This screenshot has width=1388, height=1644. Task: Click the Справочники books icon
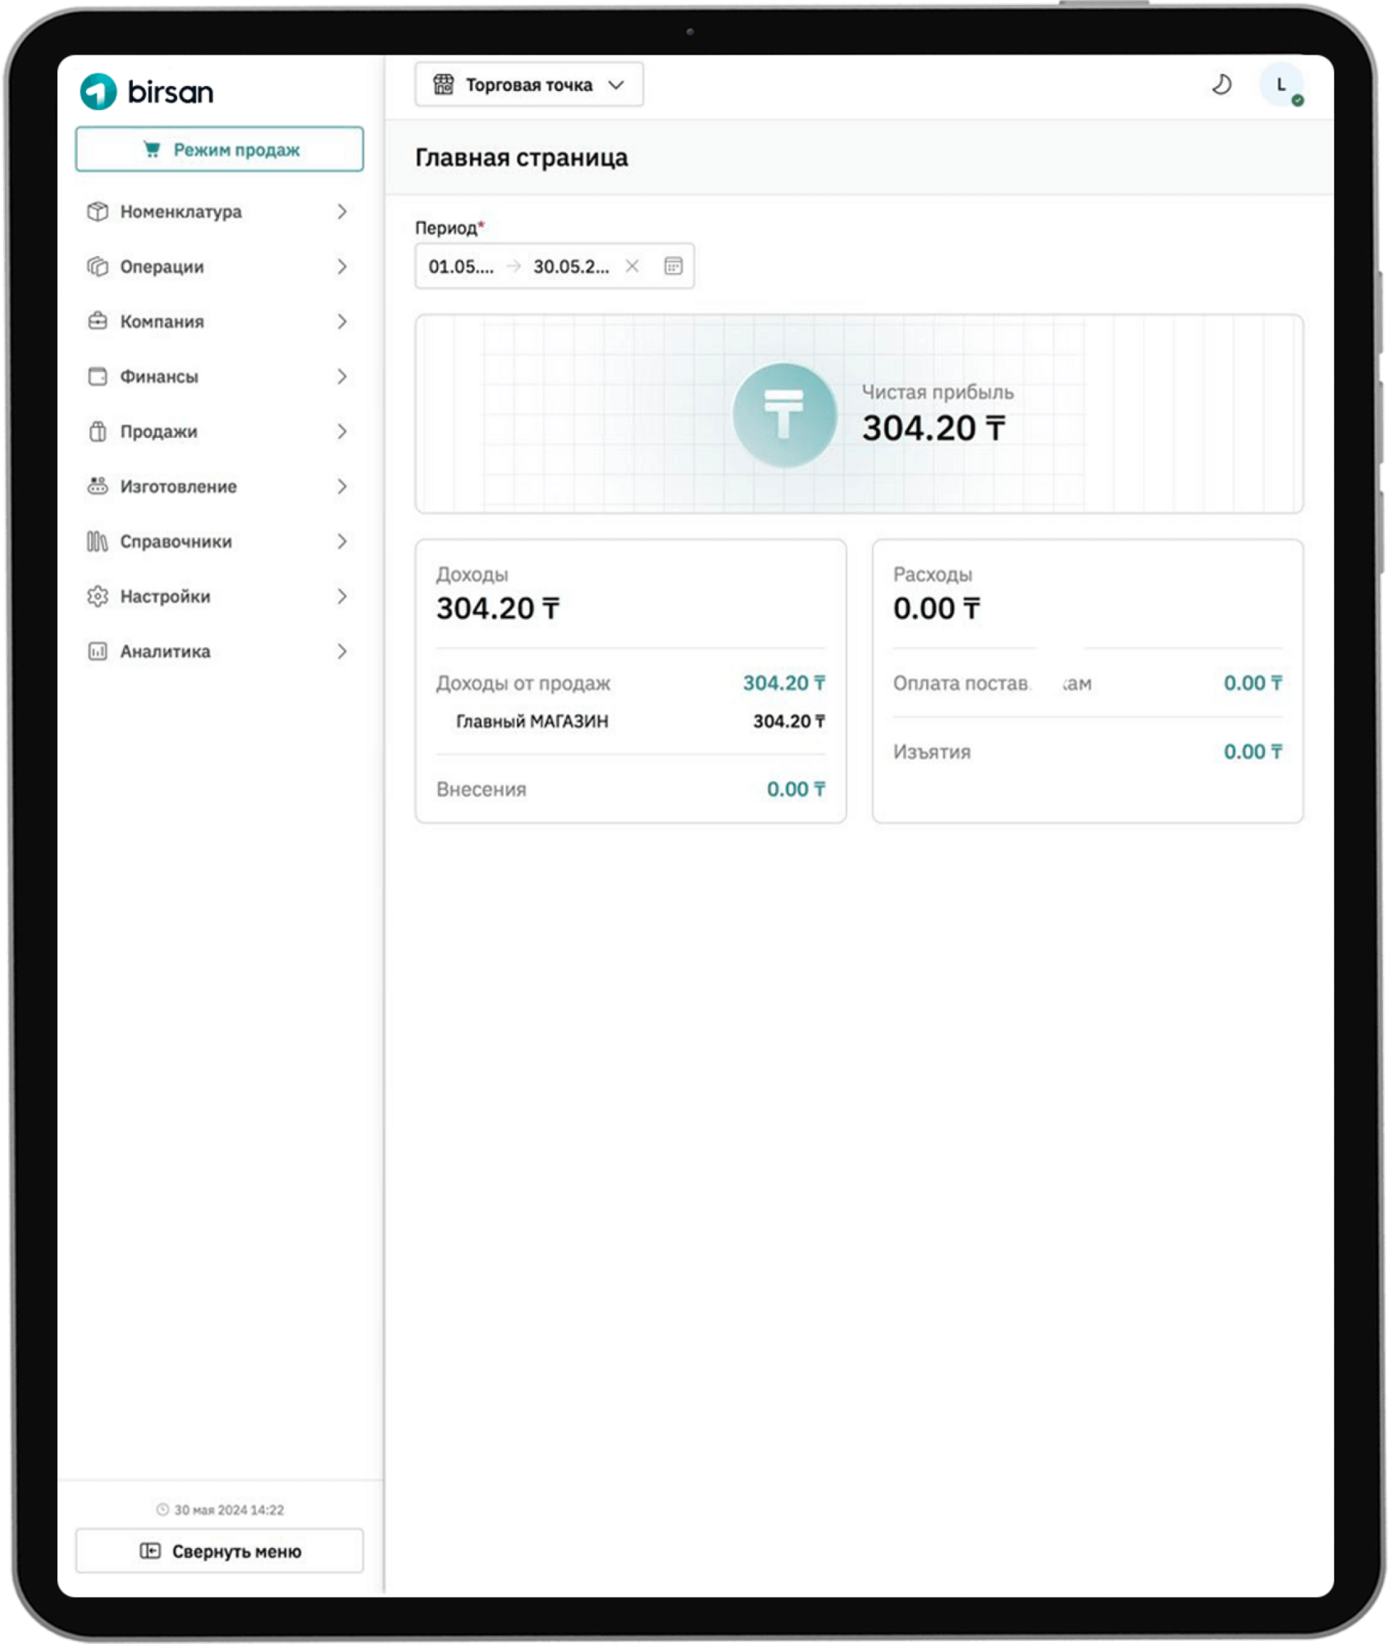click(97, 541)
